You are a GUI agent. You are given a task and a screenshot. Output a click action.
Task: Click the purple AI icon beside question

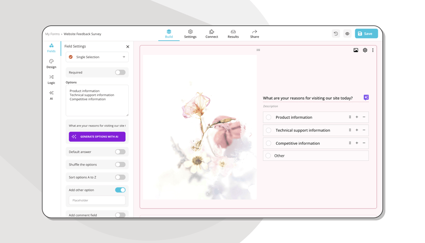point(366,98)
